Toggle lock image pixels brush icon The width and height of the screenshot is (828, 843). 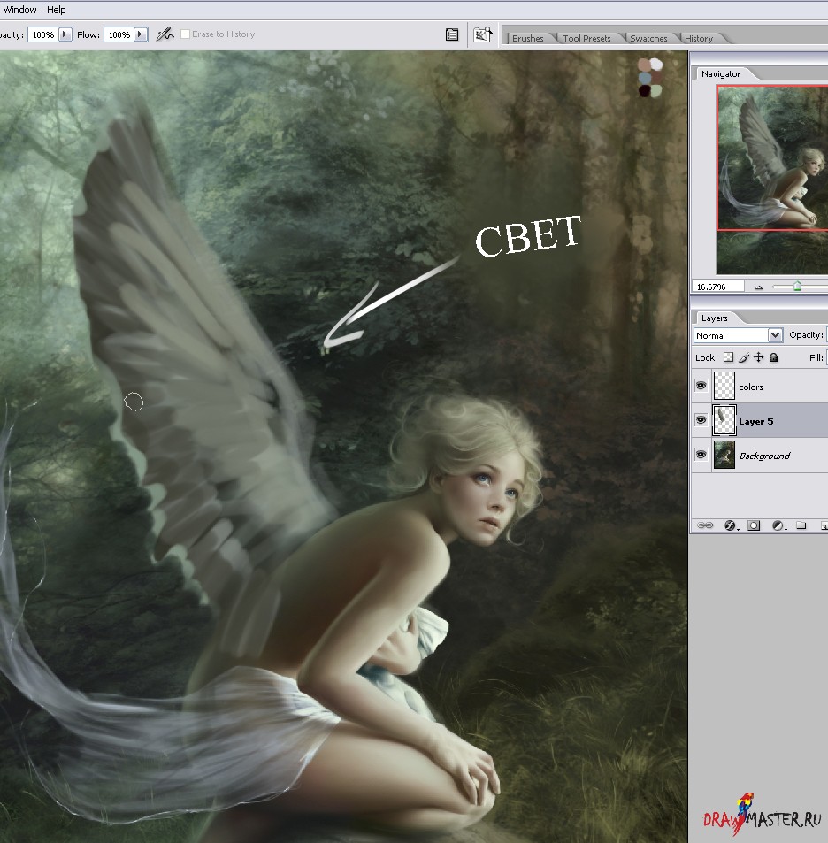tap(744, 357)
